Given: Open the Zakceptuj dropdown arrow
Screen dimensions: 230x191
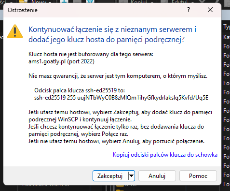Looking at the screenshot, I should click(132, 176).
